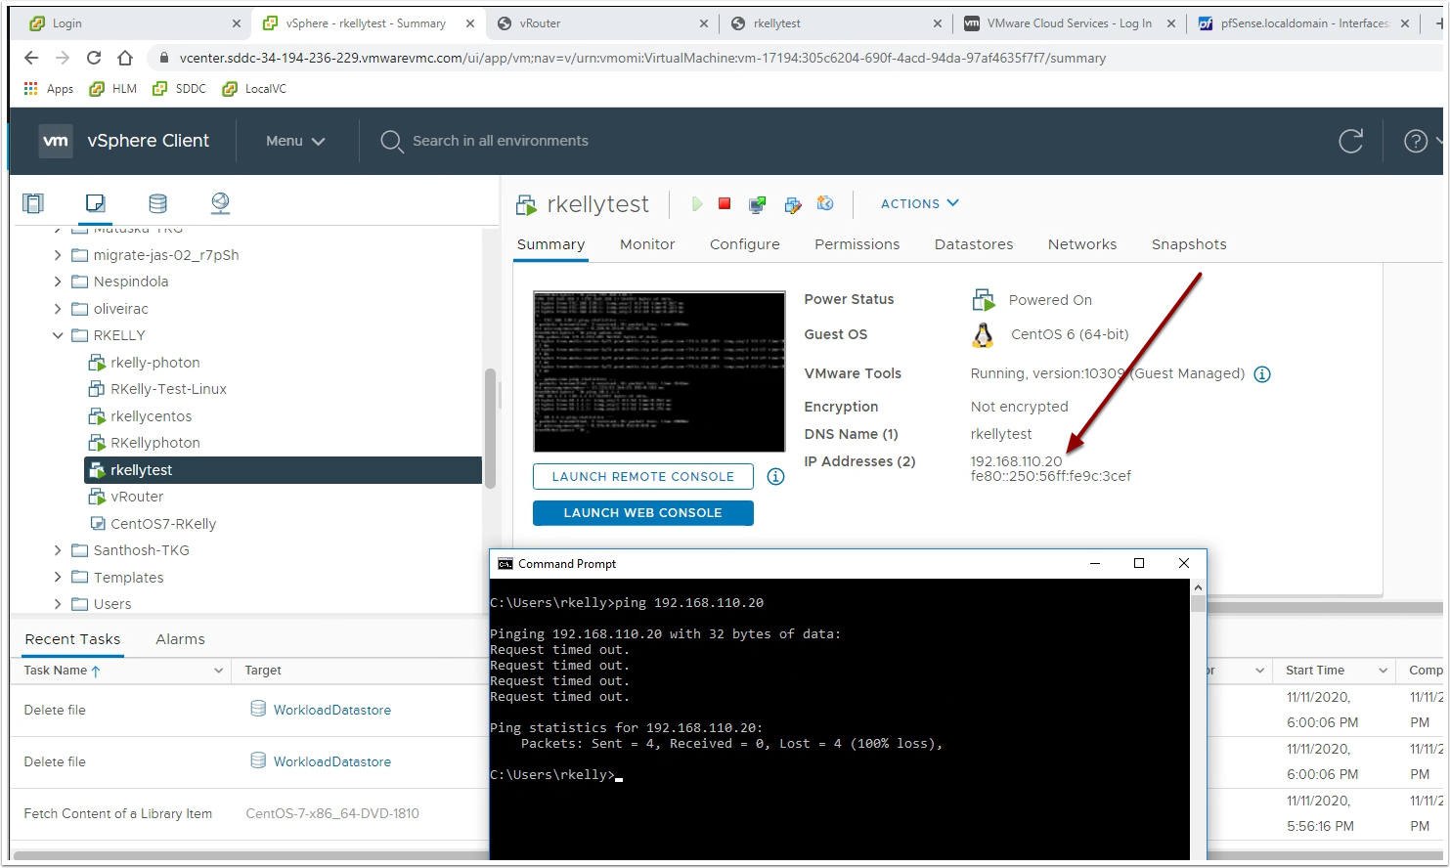Image resolution: width=1450 pixels, height=868 pixels.
Task: Power on VM with green play icon
Action: point(696,203)
